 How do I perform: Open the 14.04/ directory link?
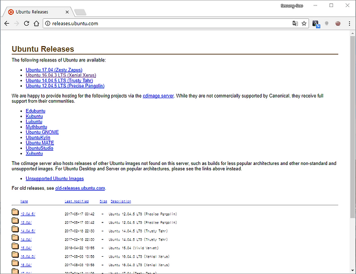26,239
